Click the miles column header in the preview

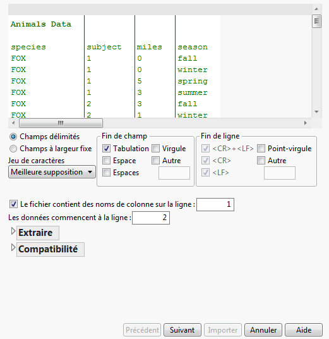tap(150, 47)
